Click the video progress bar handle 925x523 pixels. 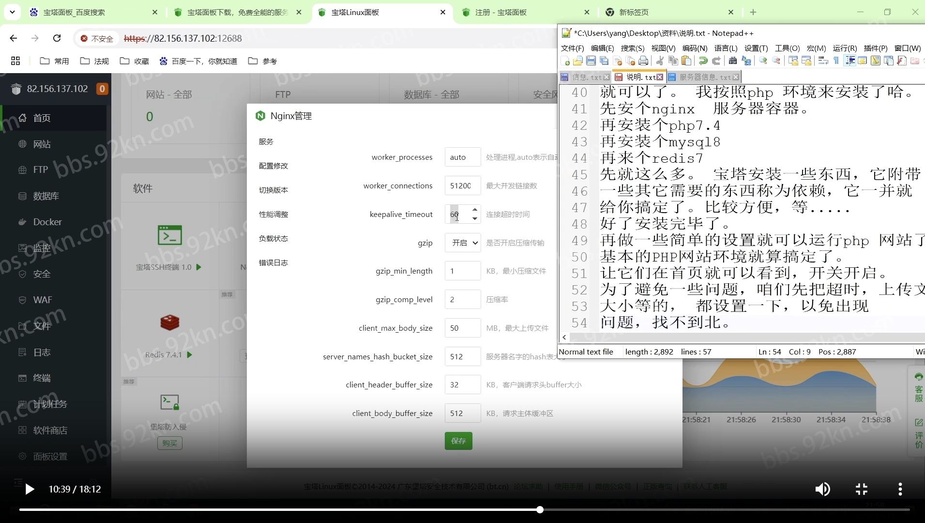pos(540,509)
